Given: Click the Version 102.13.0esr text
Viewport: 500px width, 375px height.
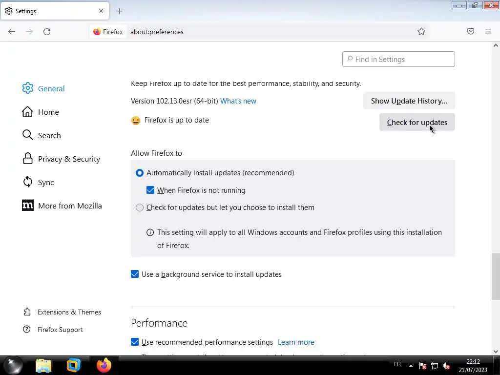Looking at the screenshot, I should click(x=174, y=101).
